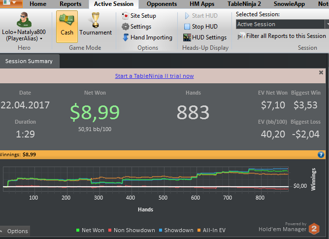Viewport: 329px width, 239px height.
Task: Switch to TableNinja 2 tab
Action: click(x=244, y=4)
